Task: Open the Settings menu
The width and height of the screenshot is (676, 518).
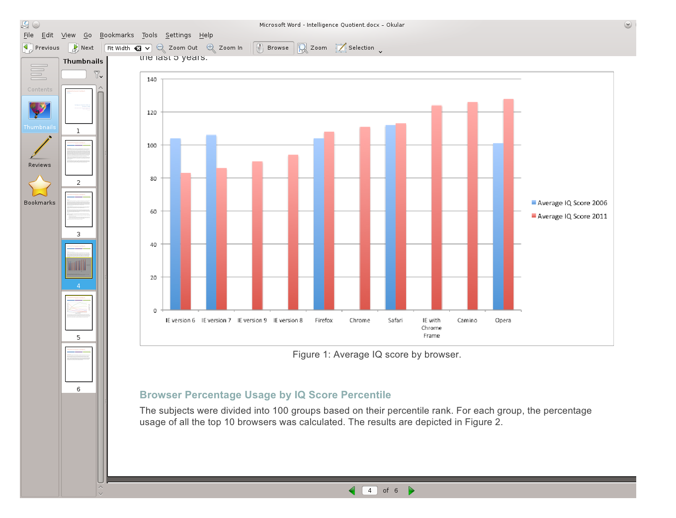Action: pos(178,35)
